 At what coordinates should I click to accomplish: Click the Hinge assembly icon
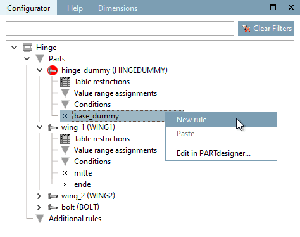pos(27,48)
